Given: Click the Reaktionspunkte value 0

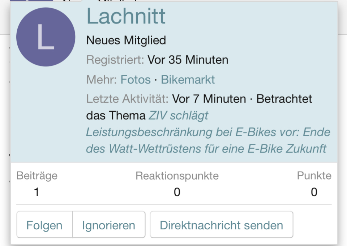Looking at the screenshot, I should click(177, 192).
